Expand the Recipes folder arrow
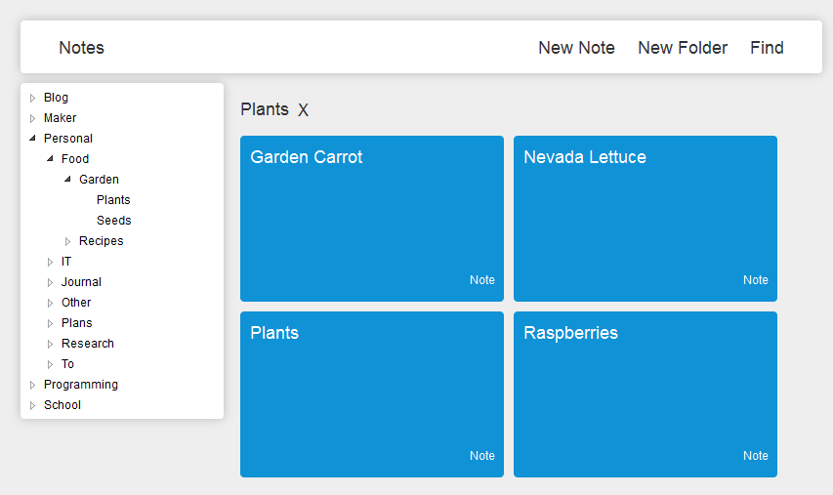Viewport: 833px width, 495px height. 67,241
